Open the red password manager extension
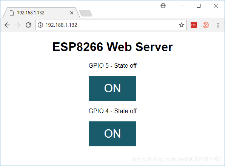This screenshot has height=166, width=225. pos(194,25)
